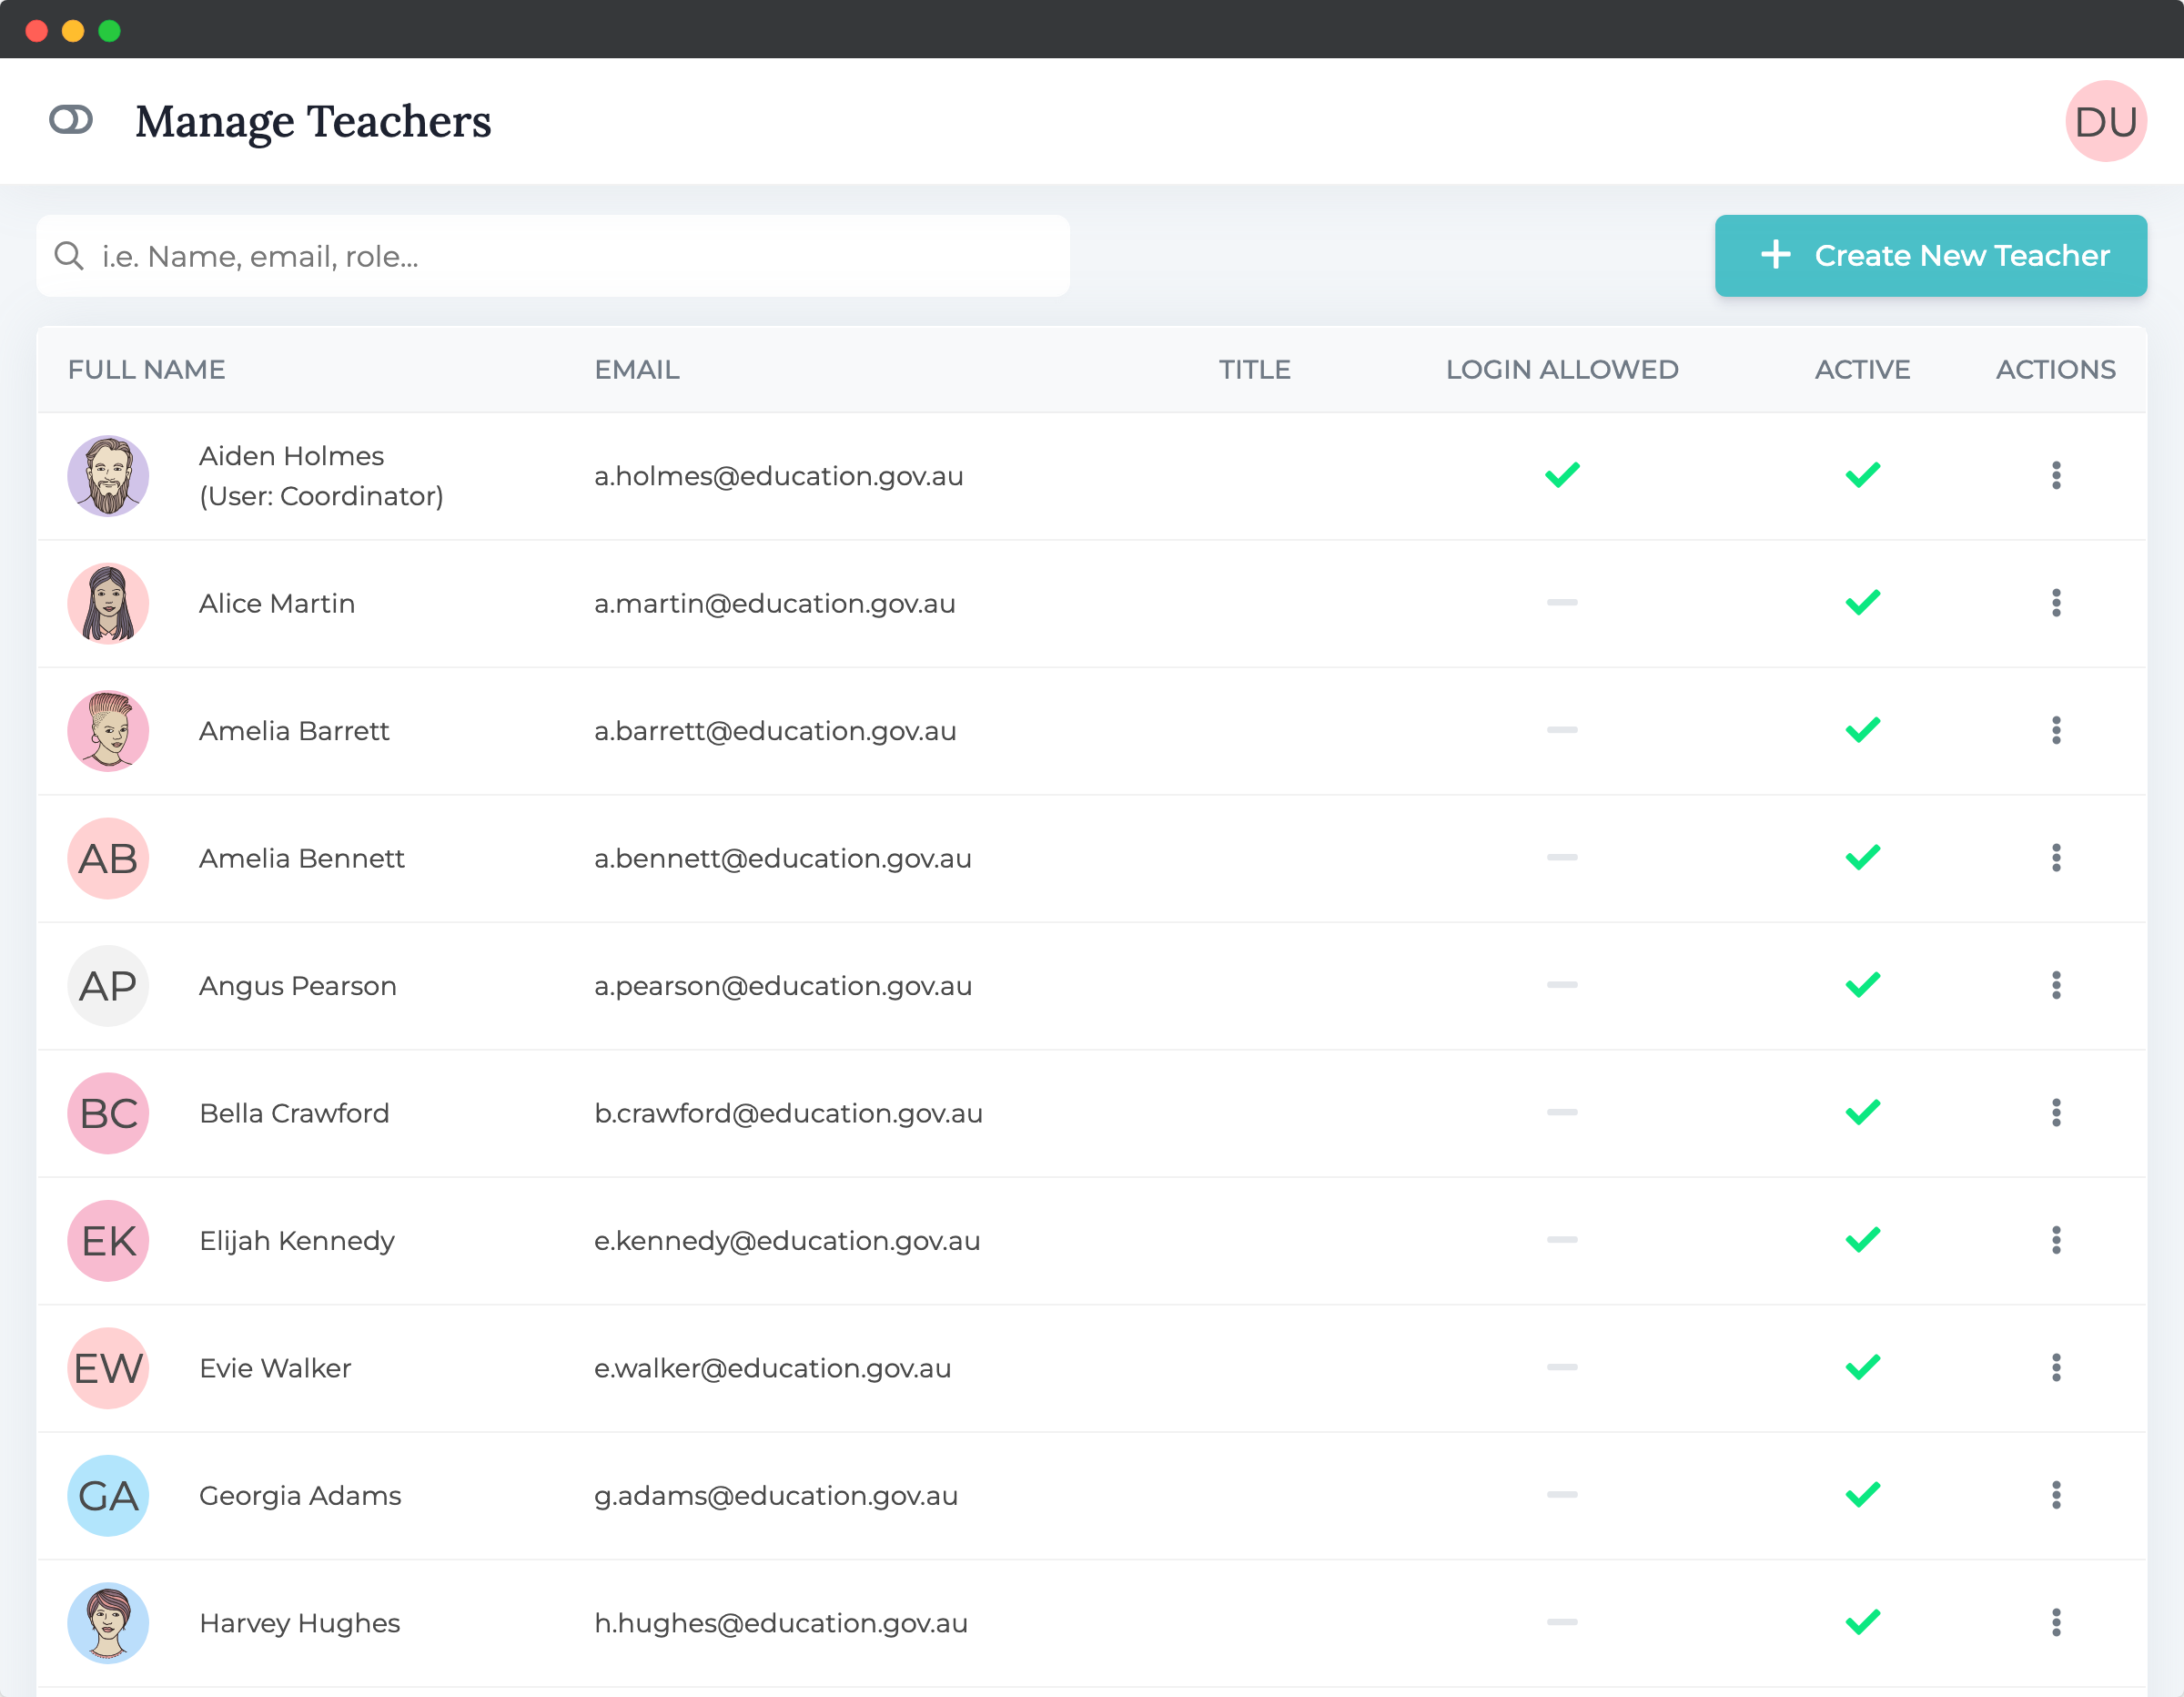Expand three-dot actions for Amelia Barrett
This screenshot has height=1697, width=2184.
pos(2056,730)
